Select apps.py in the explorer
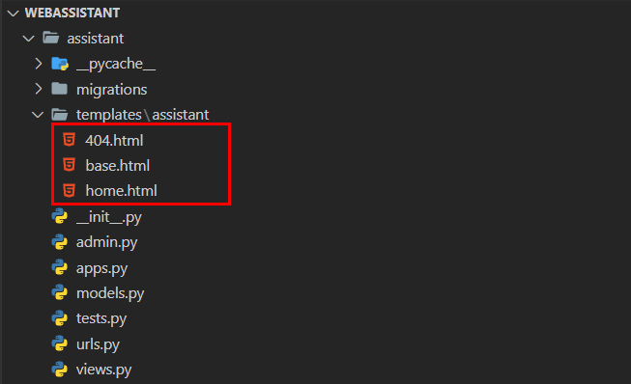This screenshot has width=631, height=384. pyautogui.click(x=101, y=268)
